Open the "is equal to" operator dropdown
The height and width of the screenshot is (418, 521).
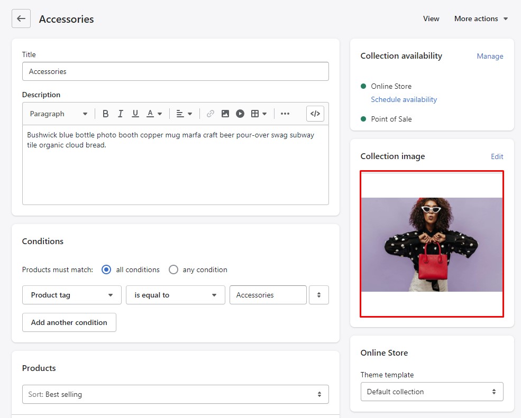[x=175, y=295]
